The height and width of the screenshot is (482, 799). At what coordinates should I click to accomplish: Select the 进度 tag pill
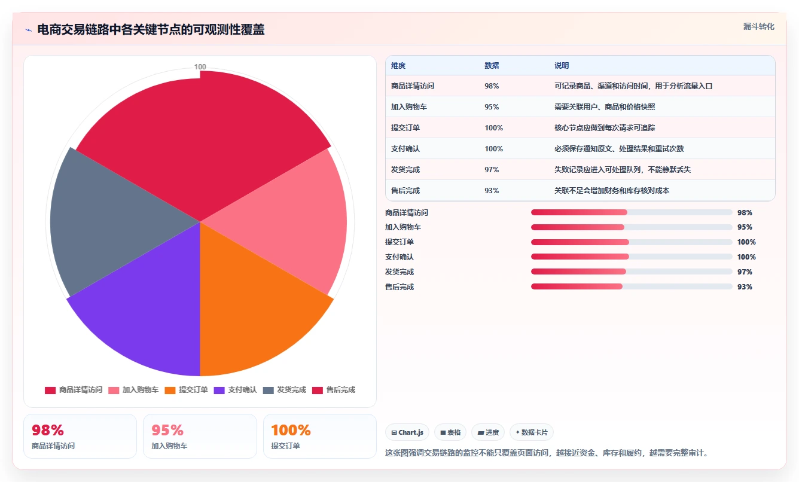(488, 432)
